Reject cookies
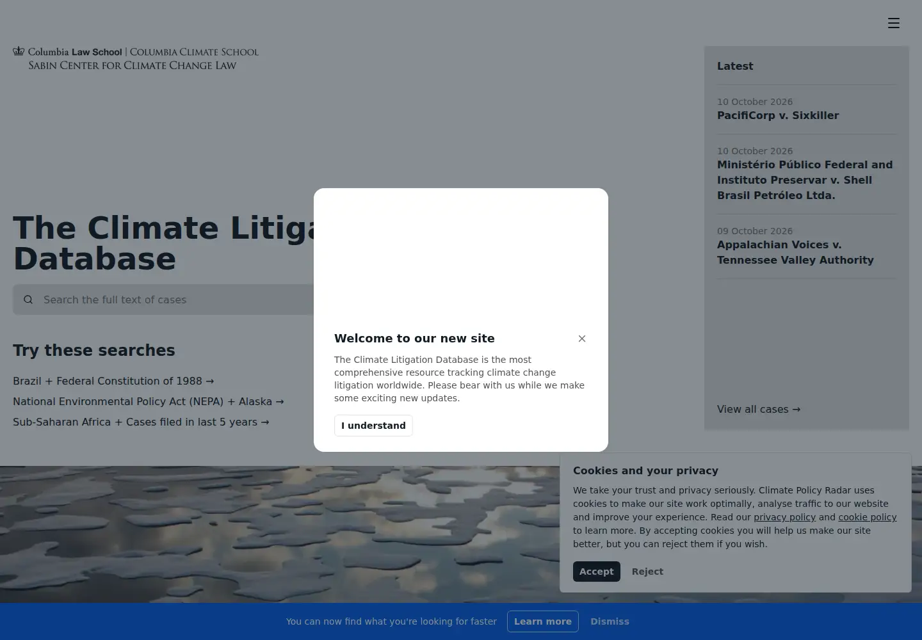This screenshot has width=922, height=640. click(x=647, y=572)
